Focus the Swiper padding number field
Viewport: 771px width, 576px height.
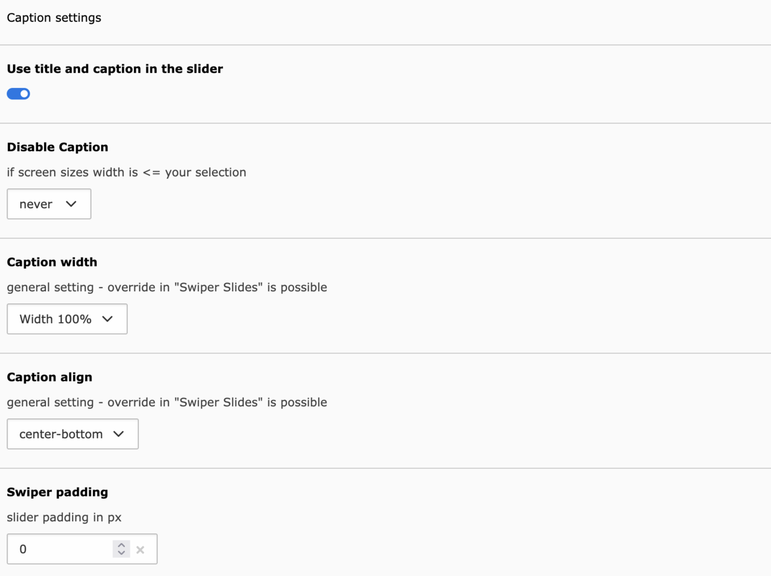tap(59, 549)
